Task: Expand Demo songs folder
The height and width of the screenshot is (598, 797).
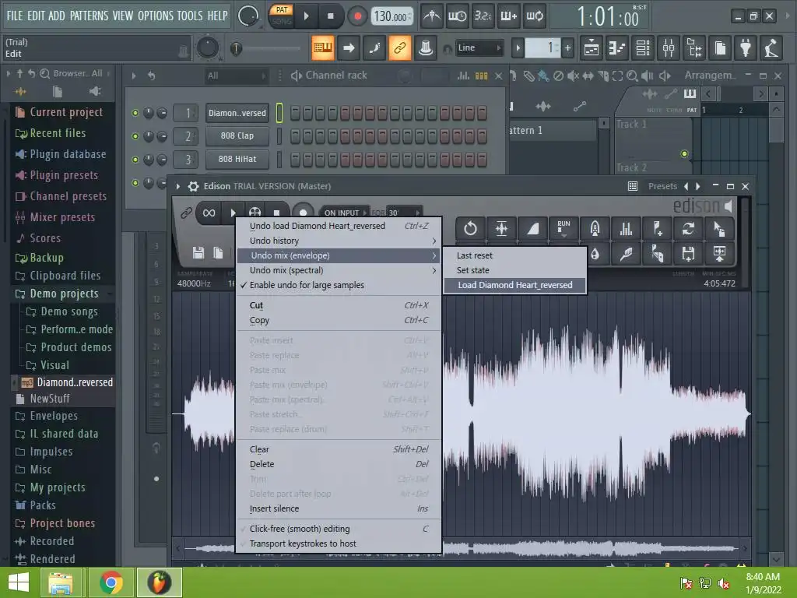Action: [69, 311]
